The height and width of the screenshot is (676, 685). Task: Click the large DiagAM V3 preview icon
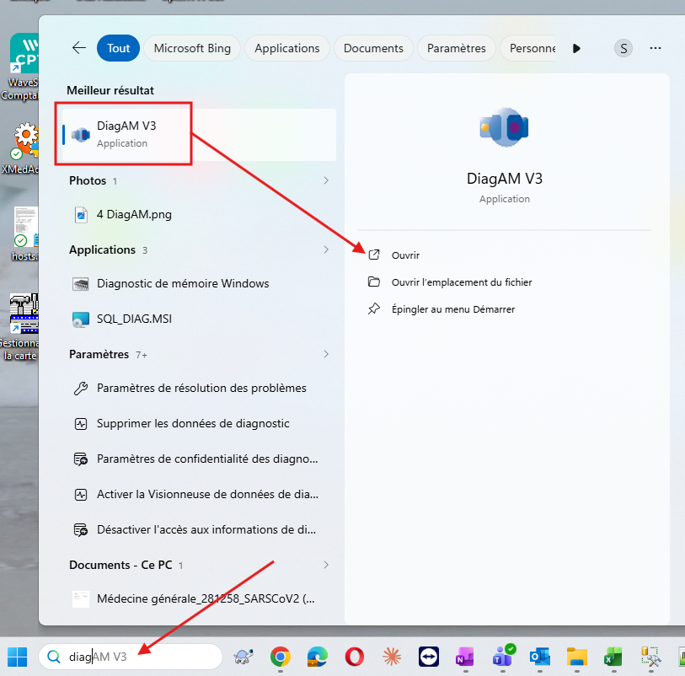click(x=504, y=127)
